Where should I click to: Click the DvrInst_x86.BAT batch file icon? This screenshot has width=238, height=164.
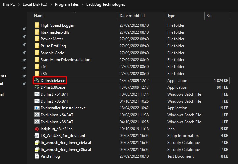37,101
